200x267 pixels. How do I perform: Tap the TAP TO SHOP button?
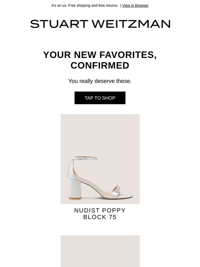coord(100,98)
